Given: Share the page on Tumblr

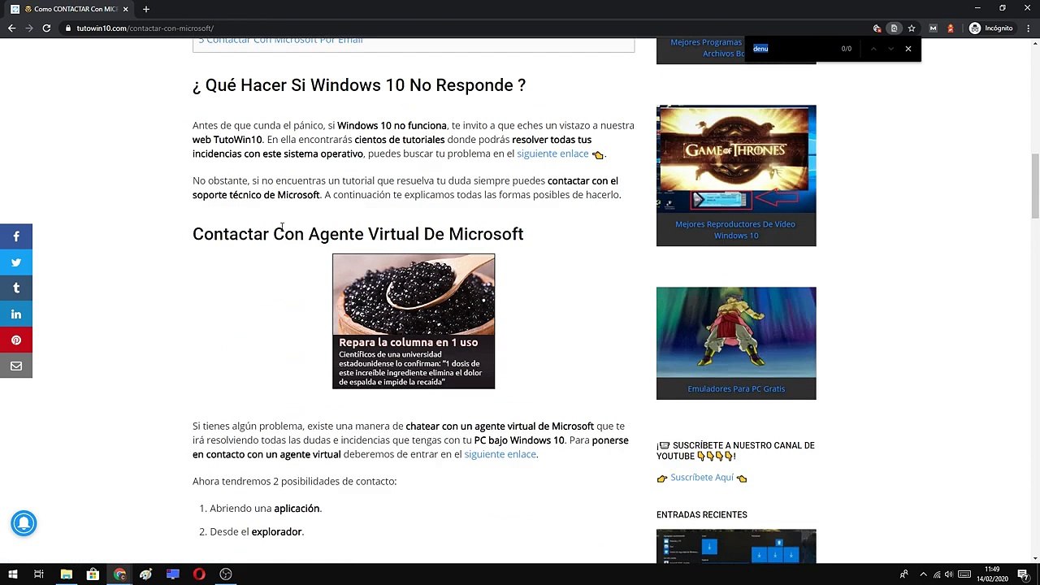Looking at the screenshot, I should tap(16, 288).
